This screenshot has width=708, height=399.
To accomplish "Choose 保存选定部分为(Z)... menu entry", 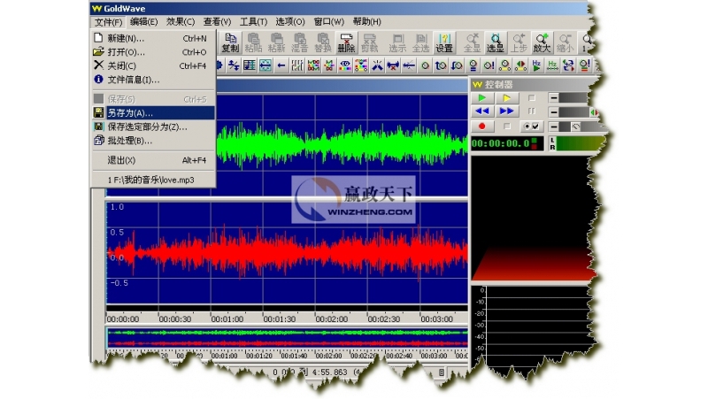I will coord(153,127).
